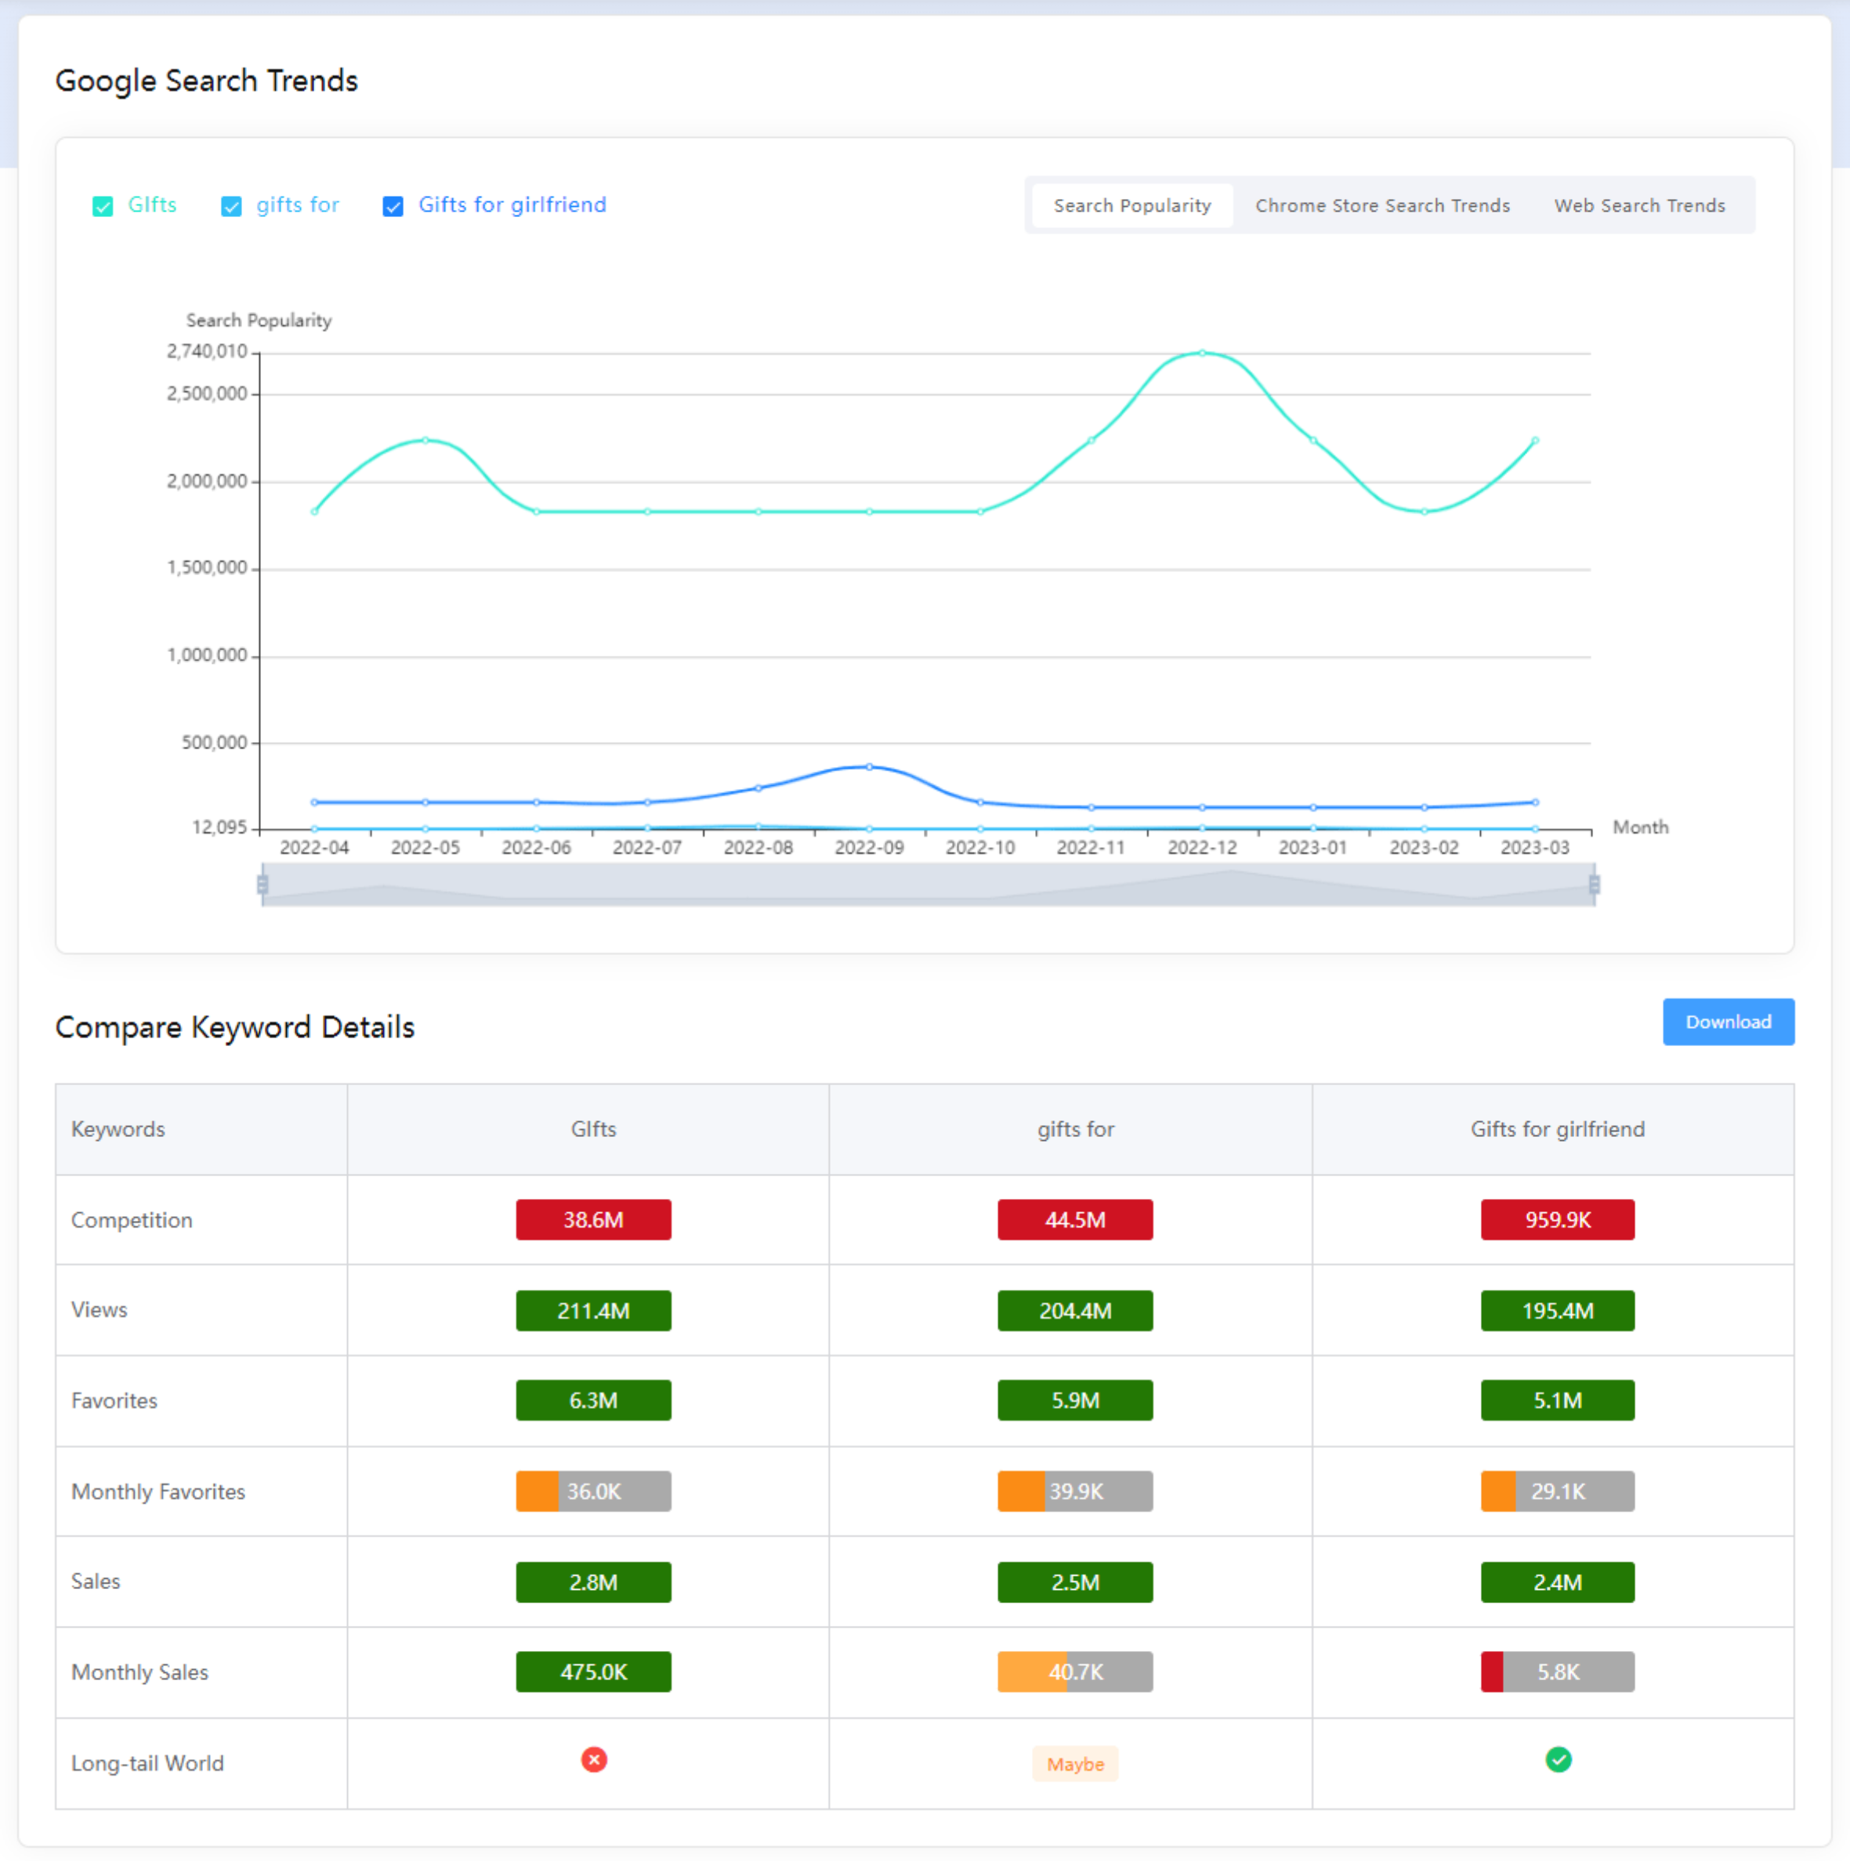Uncheck the GIfts series checkbox

click(103, 206)
